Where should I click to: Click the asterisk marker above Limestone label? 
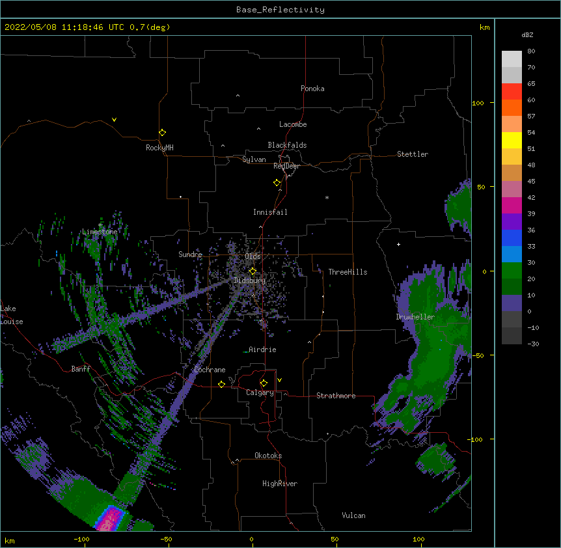tap(100, 225)
